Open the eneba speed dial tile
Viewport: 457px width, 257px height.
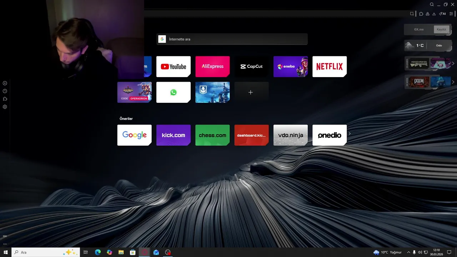point(290,66)
